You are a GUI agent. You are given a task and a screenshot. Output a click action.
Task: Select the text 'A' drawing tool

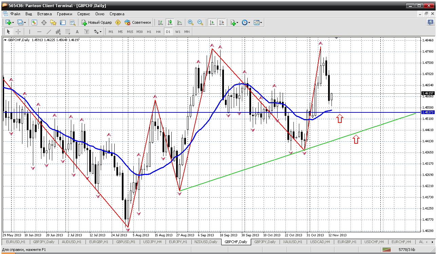point(77,32)
